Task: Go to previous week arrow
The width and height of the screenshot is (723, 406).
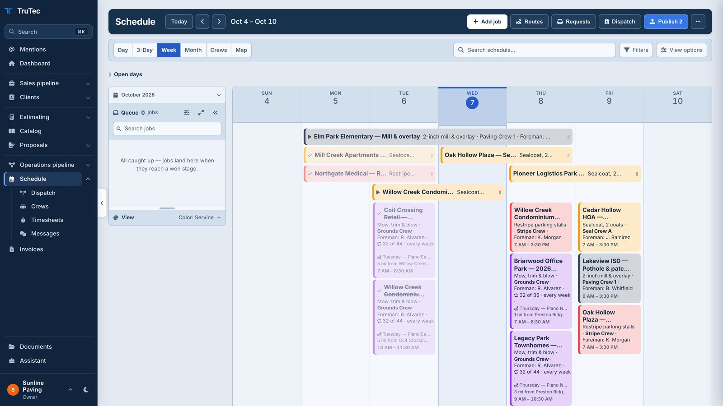Action: (202, 22)
